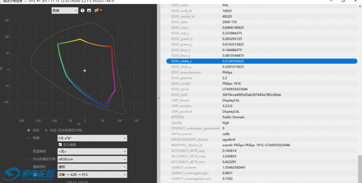
Task: Select the EDID_gamma row
Action: coord(261,78)
